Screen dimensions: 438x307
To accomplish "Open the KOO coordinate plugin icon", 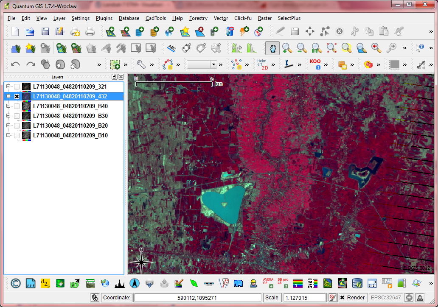I will pyautogui.click(x=316, y=65).
